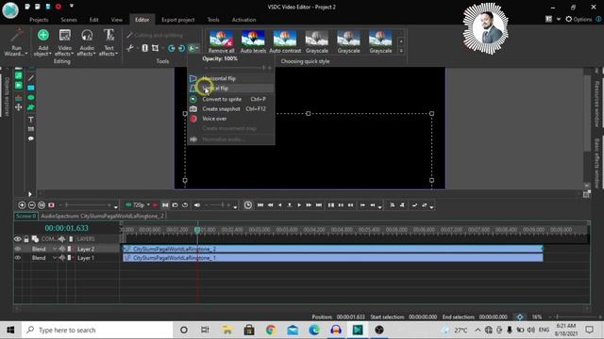Jump to the end of the timeline
The image size is (604, 339).
click(319, 205)
